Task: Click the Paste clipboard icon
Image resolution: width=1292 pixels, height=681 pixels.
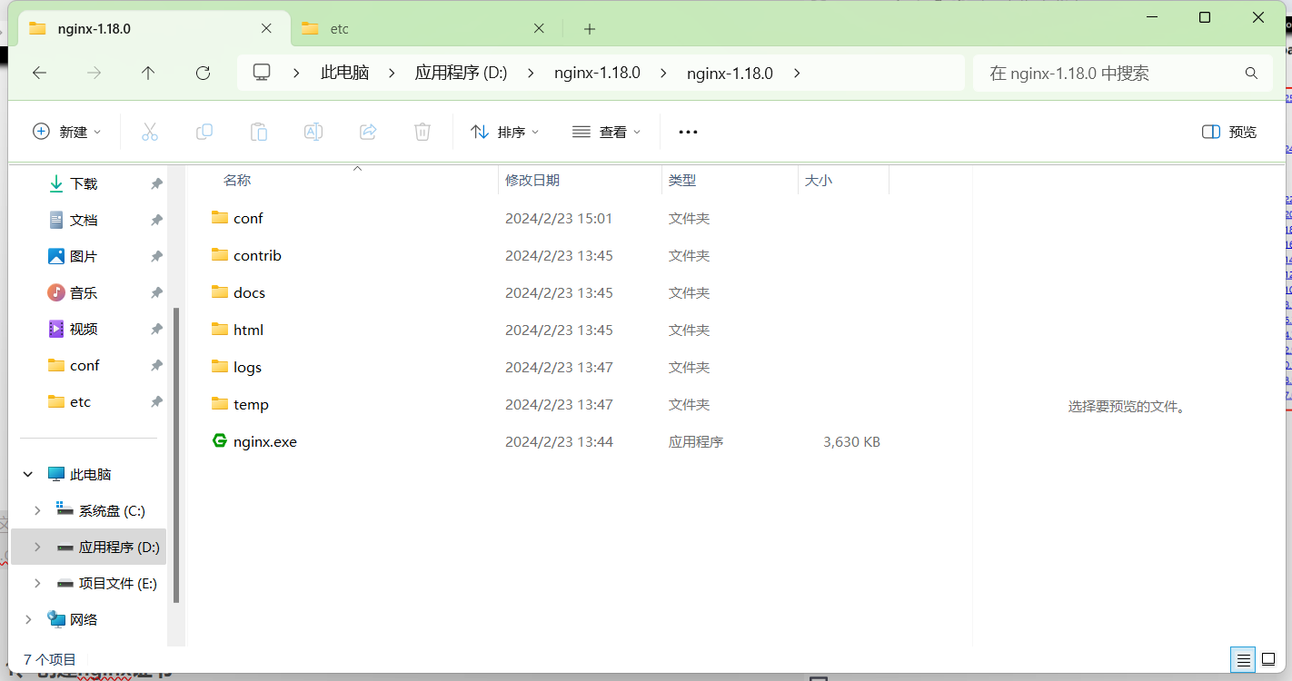Action: point(259,132)
